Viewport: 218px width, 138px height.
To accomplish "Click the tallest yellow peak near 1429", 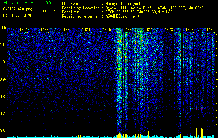I will (x=202, y=132).
